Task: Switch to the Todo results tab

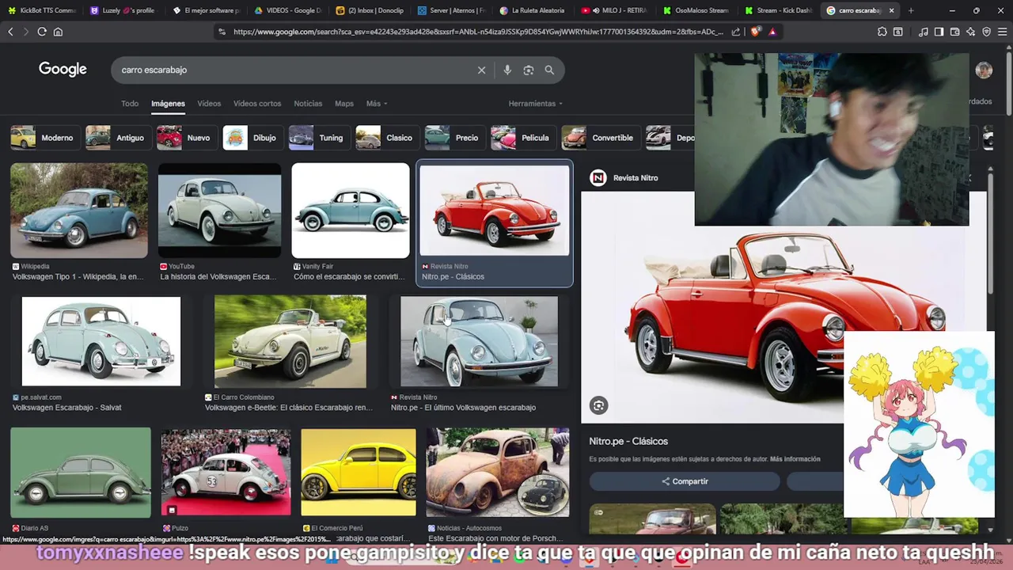Action: click(130, 104)
